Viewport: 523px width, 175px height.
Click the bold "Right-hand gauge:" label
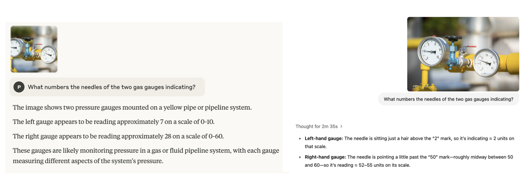(x=325, y=157)
